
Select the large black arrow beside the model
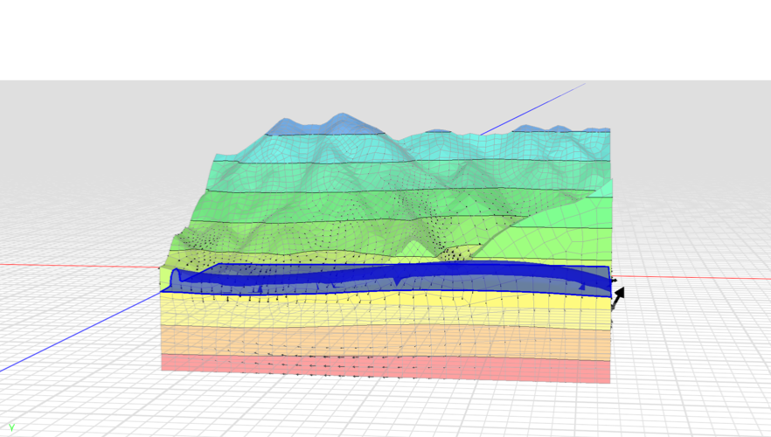tap(619, 297)
